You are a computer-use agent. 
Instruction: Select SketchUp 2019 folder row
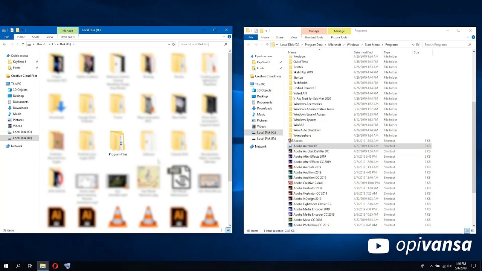coord(359,72)
